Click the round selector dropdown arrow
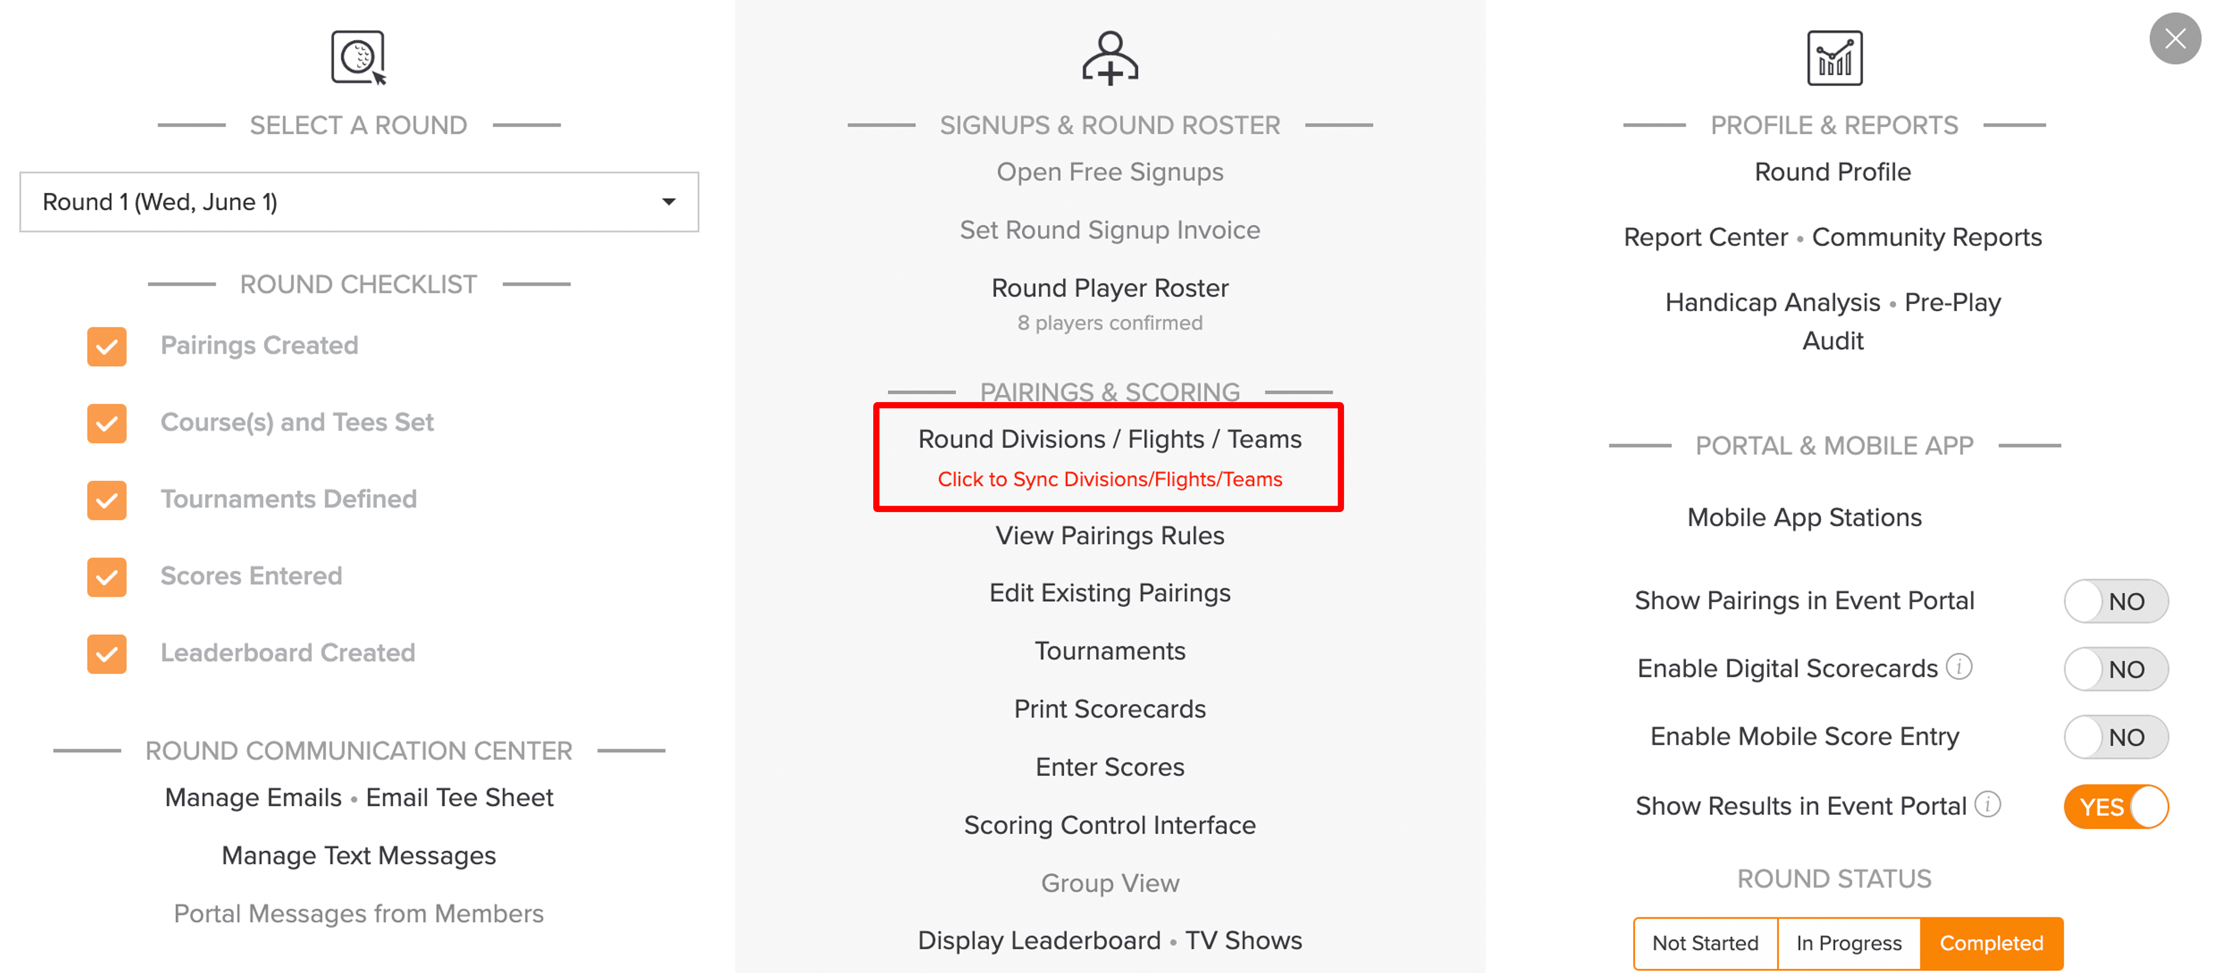 668,202
